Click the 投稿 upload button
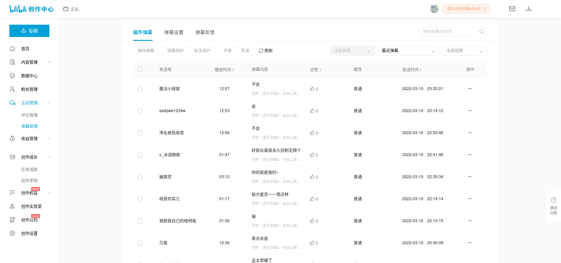 [29, 31]
